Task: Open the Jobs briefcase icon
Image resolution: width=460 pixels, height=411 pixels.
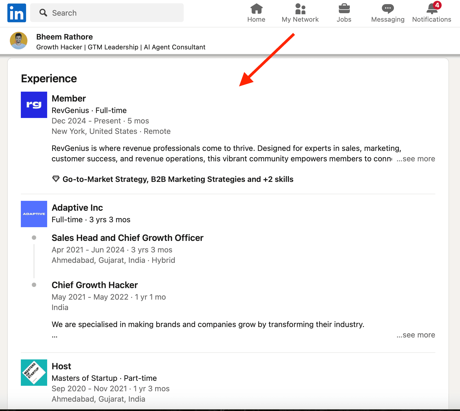Action: 344,9
